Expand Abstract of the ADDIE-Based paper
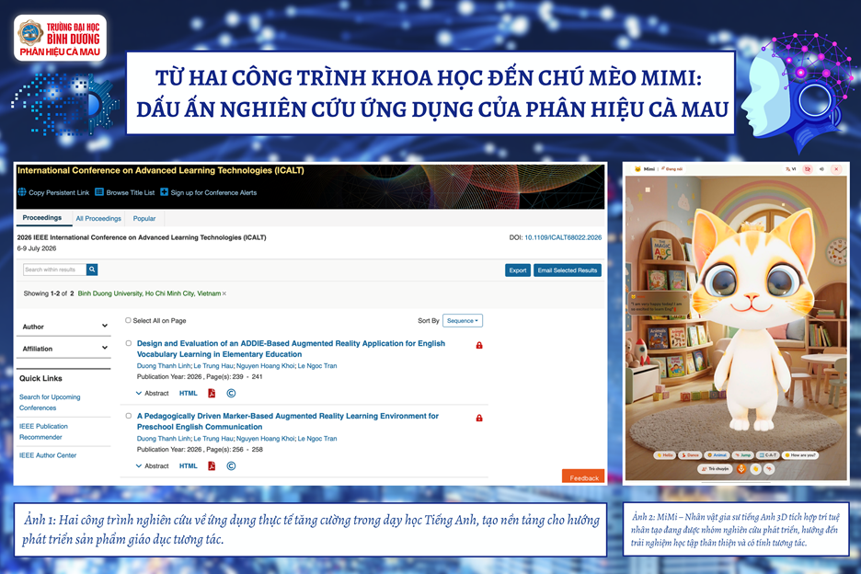This screenshot has width=861, height=574. (152, 394)
